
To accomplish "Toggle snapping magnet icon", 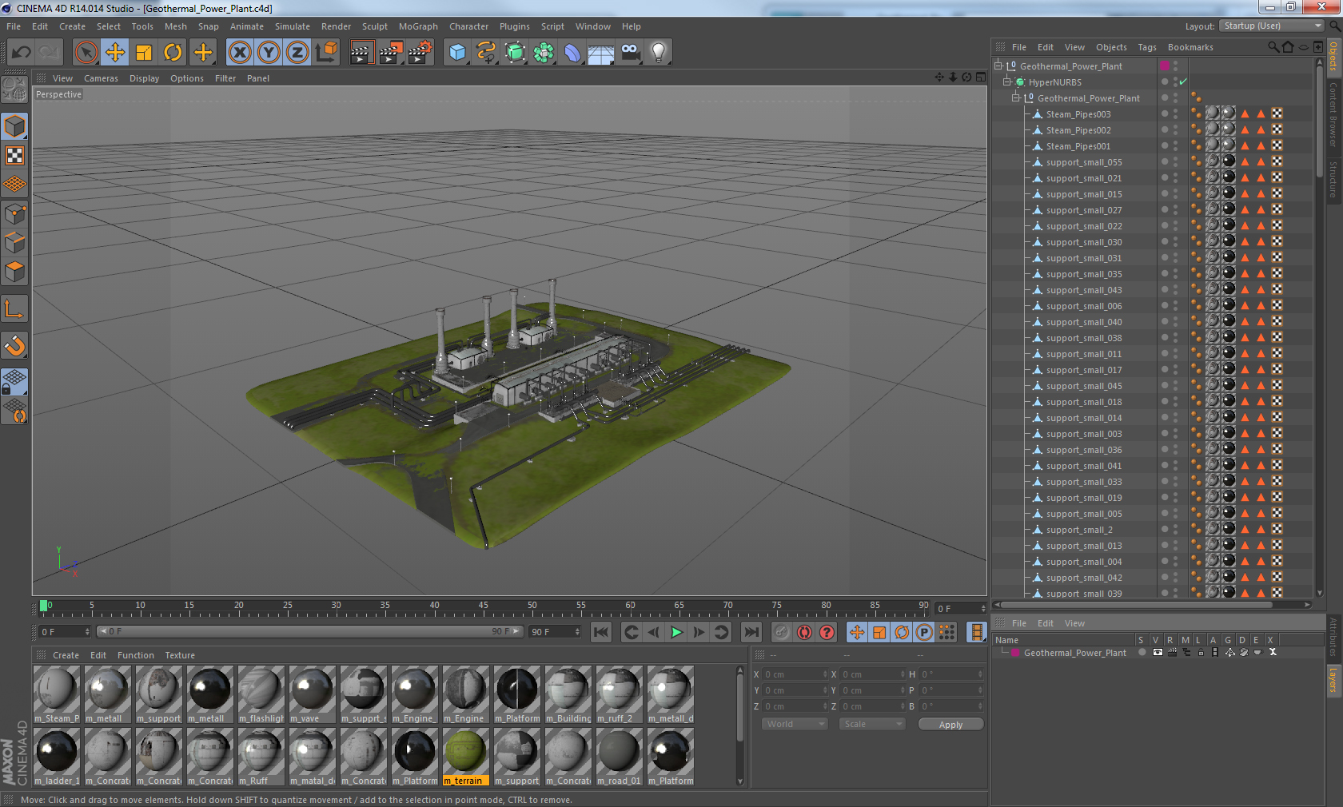I will 14,346.
